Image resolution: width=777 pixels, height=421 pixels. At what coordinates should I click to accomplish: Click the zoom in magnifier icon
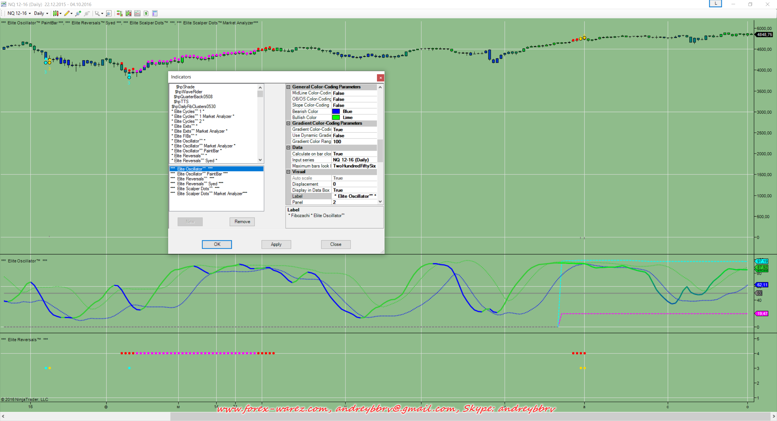tap(78, 13)
